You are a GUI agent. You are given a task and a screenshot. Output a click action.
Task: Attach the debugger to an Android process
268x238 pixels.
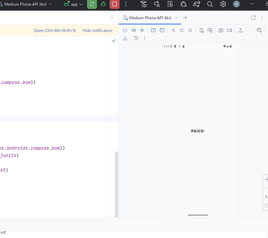point(183,4)
